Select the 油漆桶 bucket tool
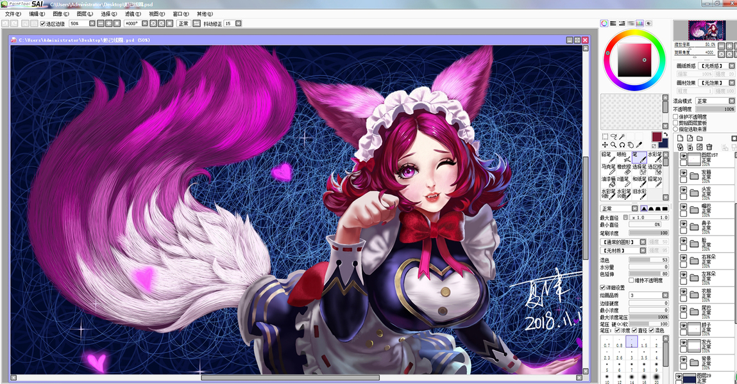The height and width of the screenshot is (384, 737). 608,182
